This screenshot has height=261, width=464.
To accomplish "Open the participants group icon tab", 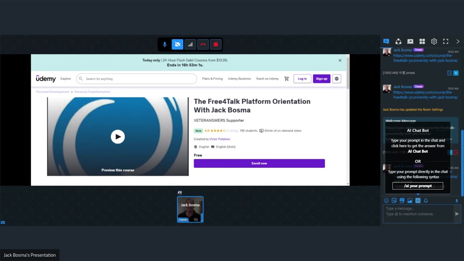I will (x=398, y=41).
